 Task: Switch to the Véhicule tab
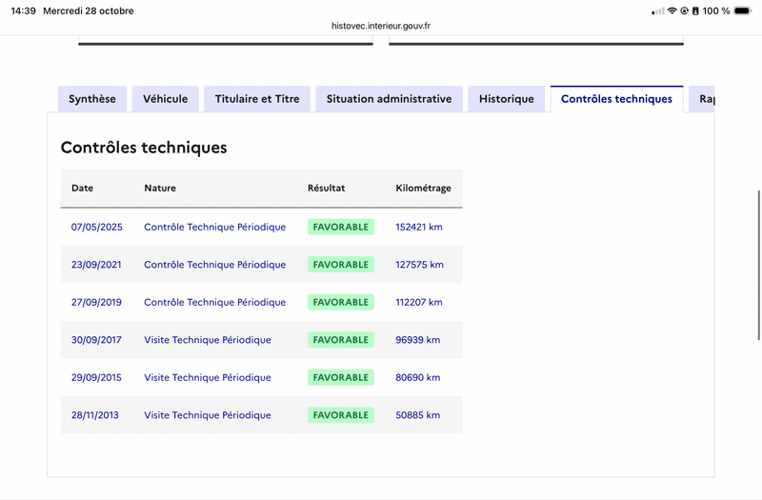(165, 99)
